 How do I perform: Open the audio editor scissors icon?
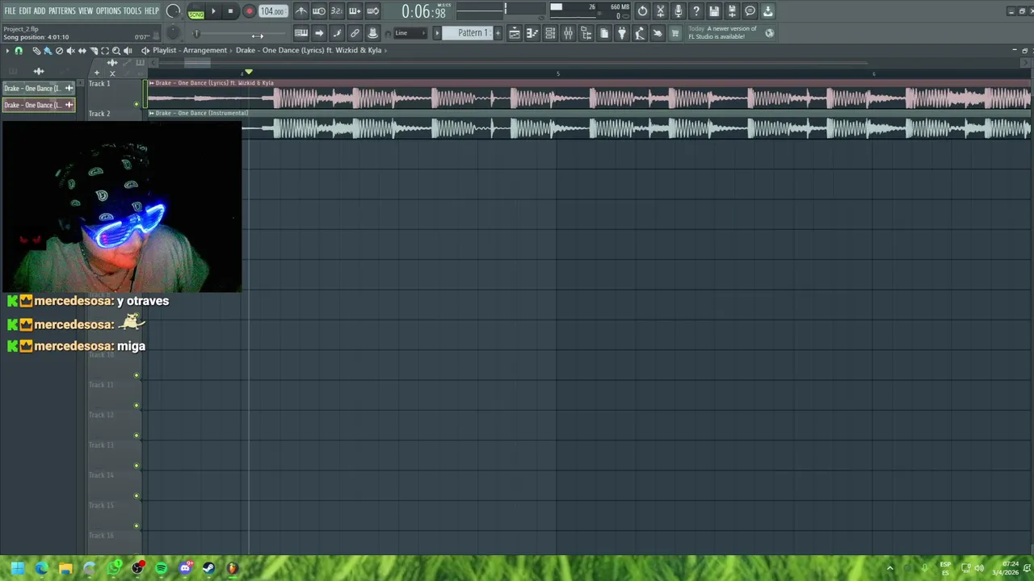(x=660, y=11)
